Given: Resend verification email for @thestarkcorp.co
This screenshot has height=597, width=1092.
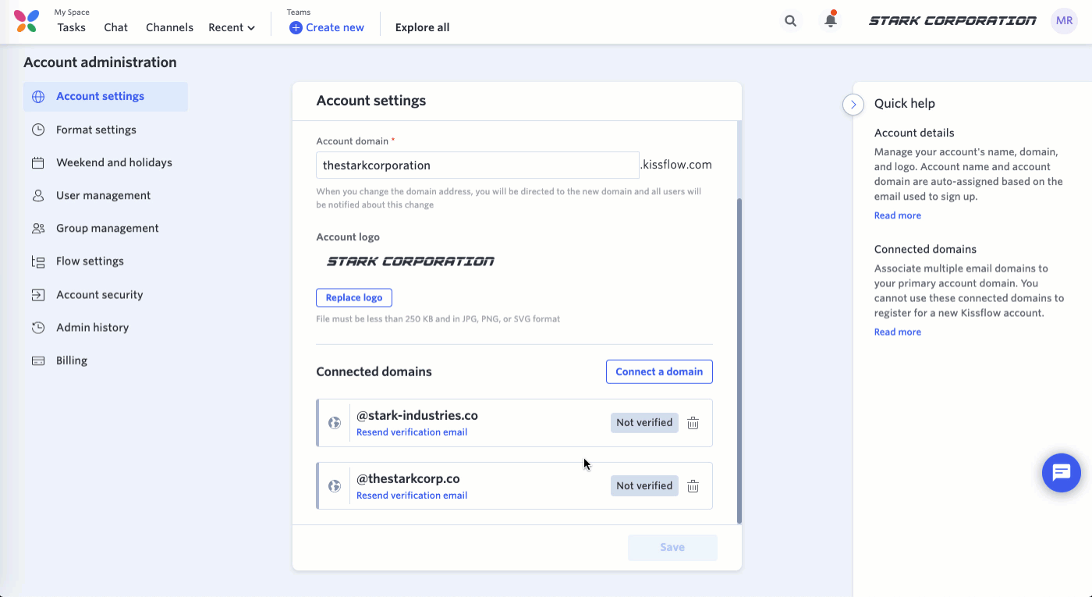Looking at the screenshot, I should 412,496.
